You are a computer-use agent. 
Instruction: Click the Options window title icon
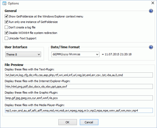(x=4, y=3)
